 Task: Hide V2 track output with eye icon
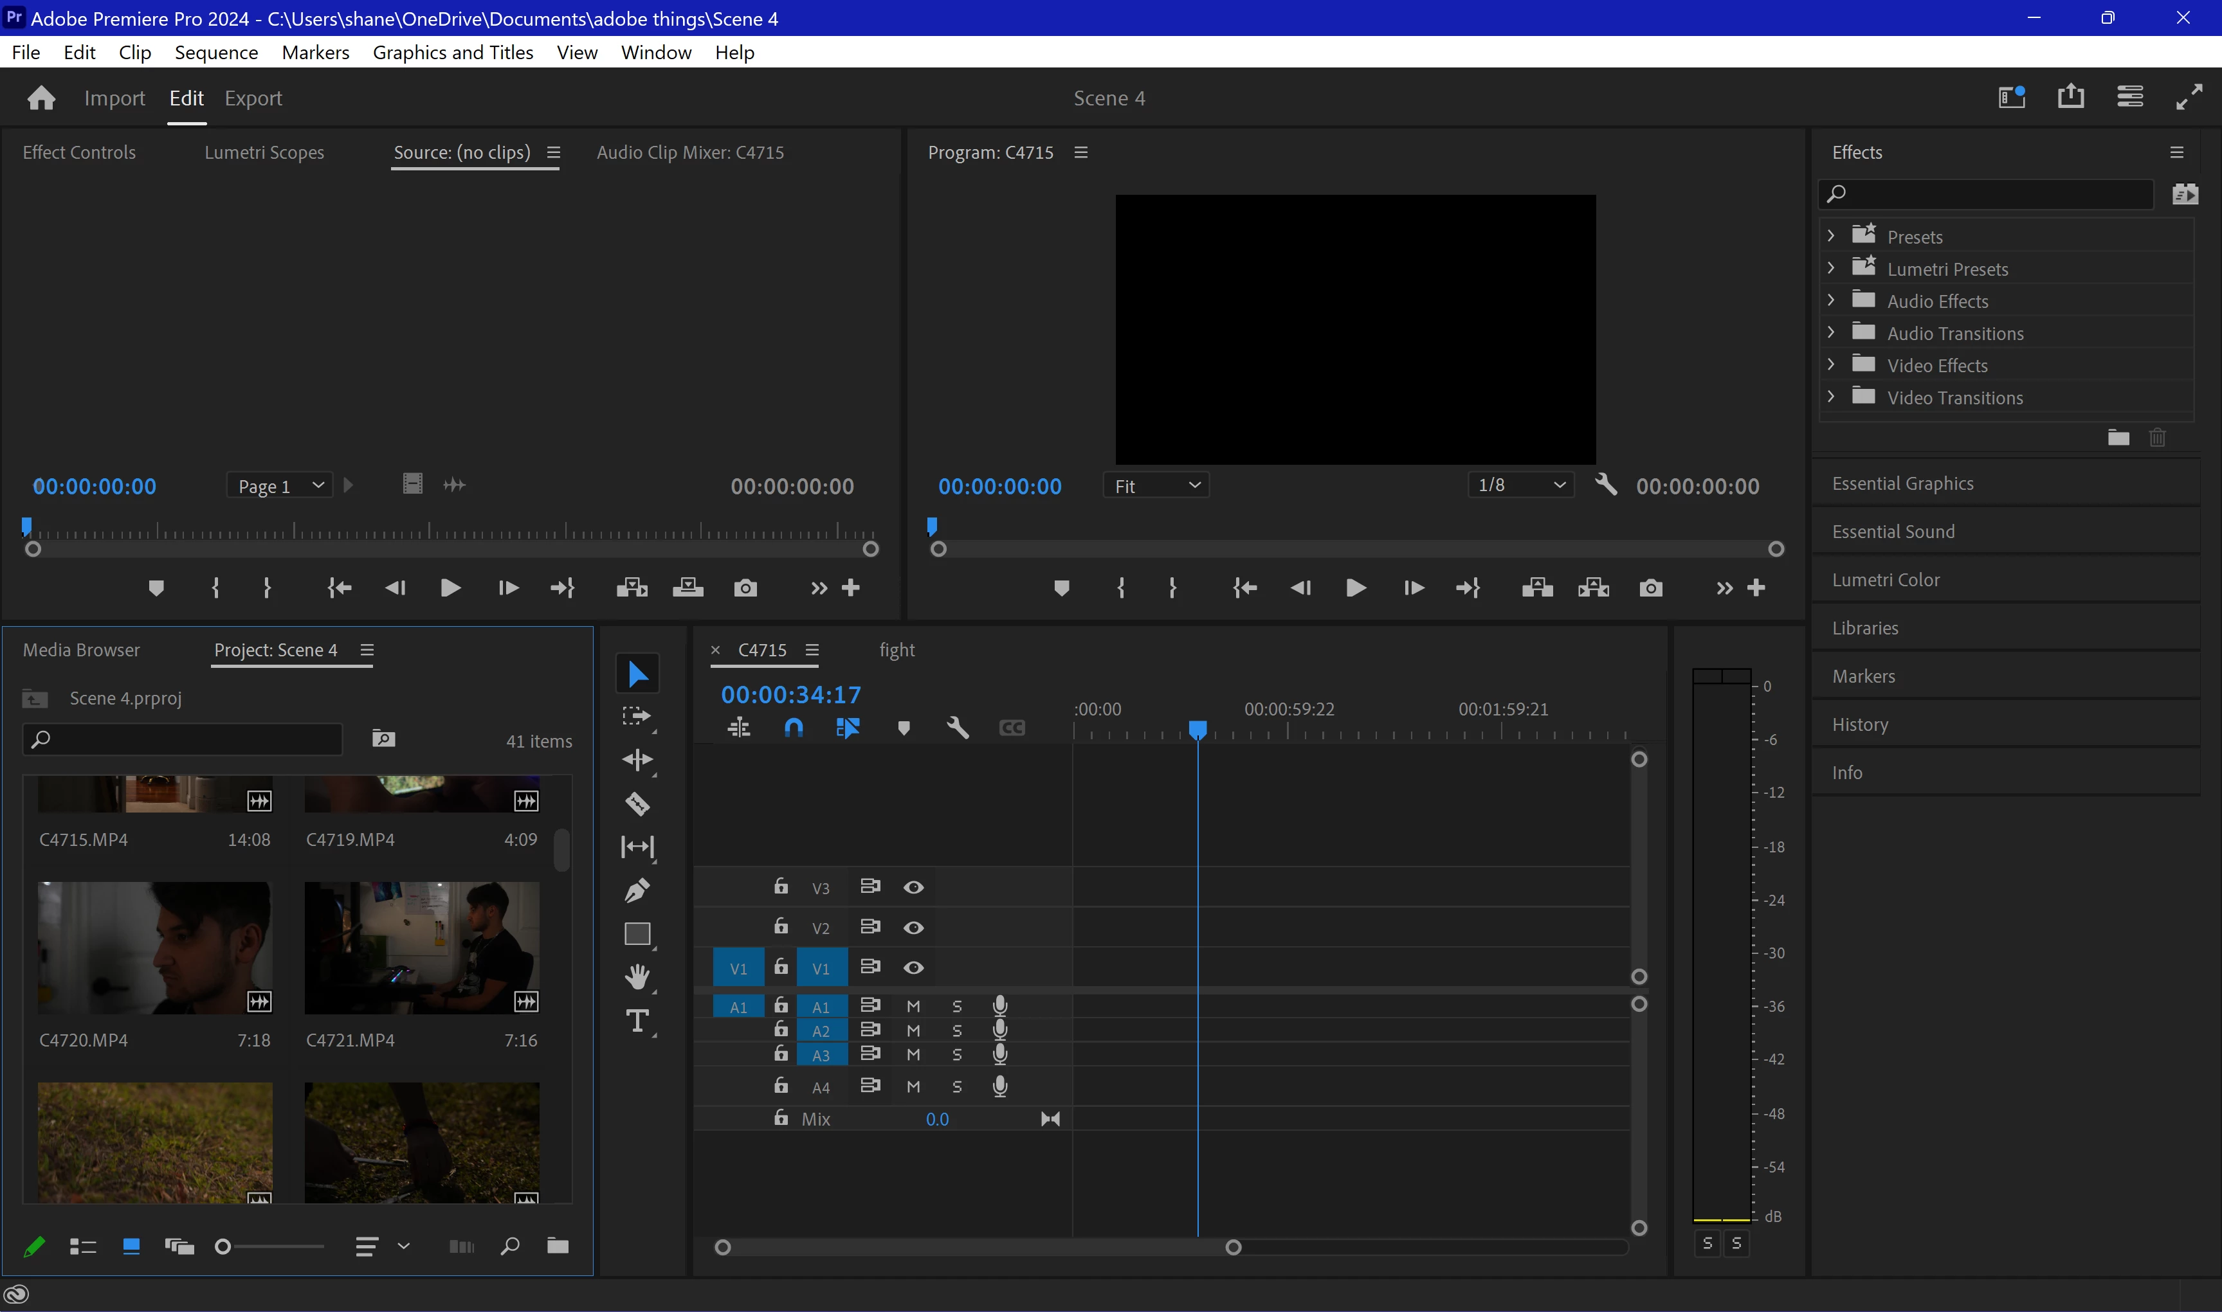[x=914, y=928]
